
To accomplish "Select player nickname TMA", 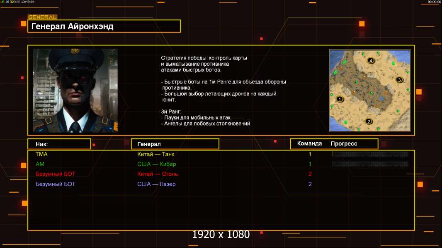I will [x=42, y=154].
